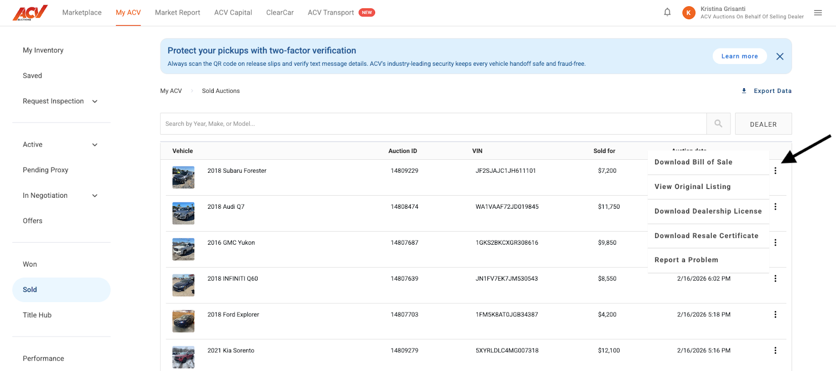Open the 2018 INFINITI Q60 thumbnail
The width and height of the screenshot is (836, 371).
pos(183,285)
